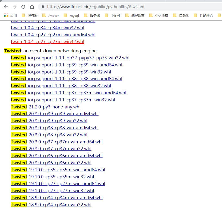Download twisted_iocpsupport cp38 win32 wheel
Viewport: 222px width, 212px height.
(61, 86)
